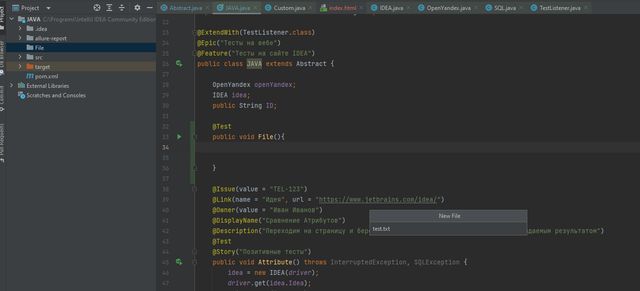Click the Maven icon of pom.xml

tap(30, 77)
